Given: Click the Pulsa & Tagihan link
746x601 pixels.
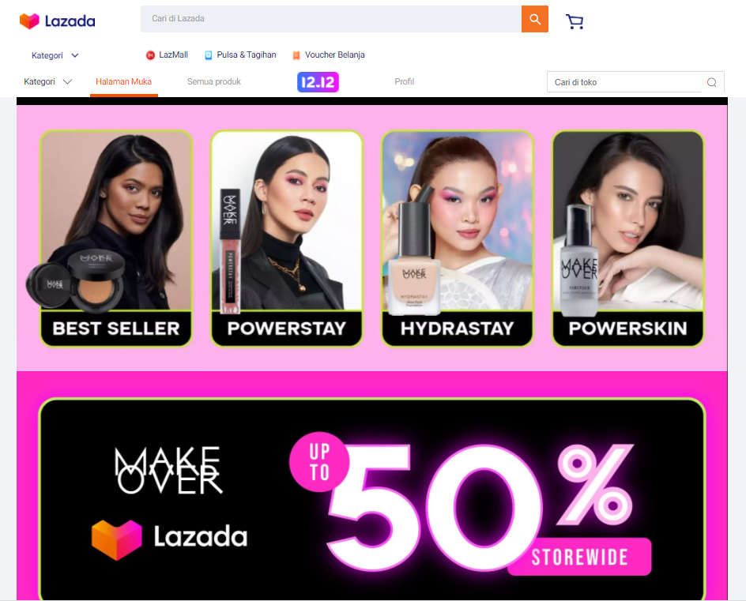Looking at the screenshot, I should tap(247, 54).
